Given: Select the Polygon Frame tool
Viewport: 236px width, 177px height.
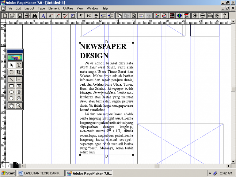Looking at the screenshot, I should 19,98.
